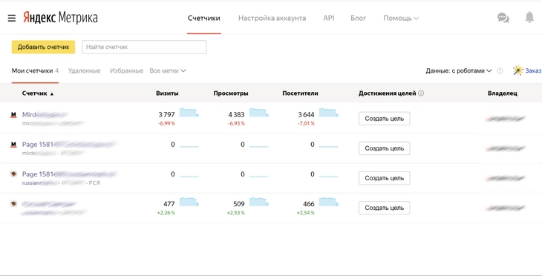Expand the Все метки dropdown
Screen dimensions: 542x276
click(x=168, y=70)
